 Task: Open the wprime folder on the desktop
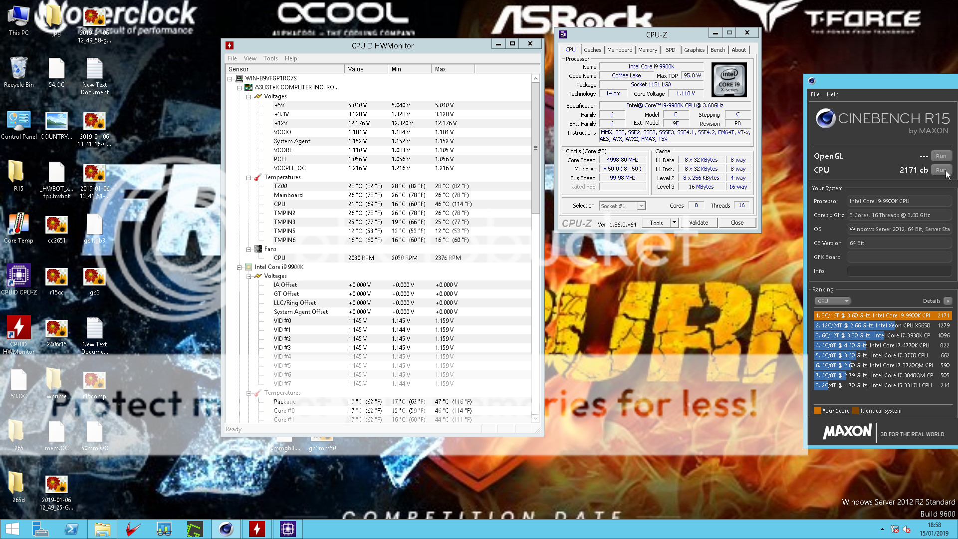click(x=56, y=384)
